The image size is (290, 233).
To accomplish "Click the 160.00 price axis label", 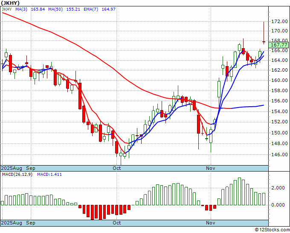I will tap(279, 80).
